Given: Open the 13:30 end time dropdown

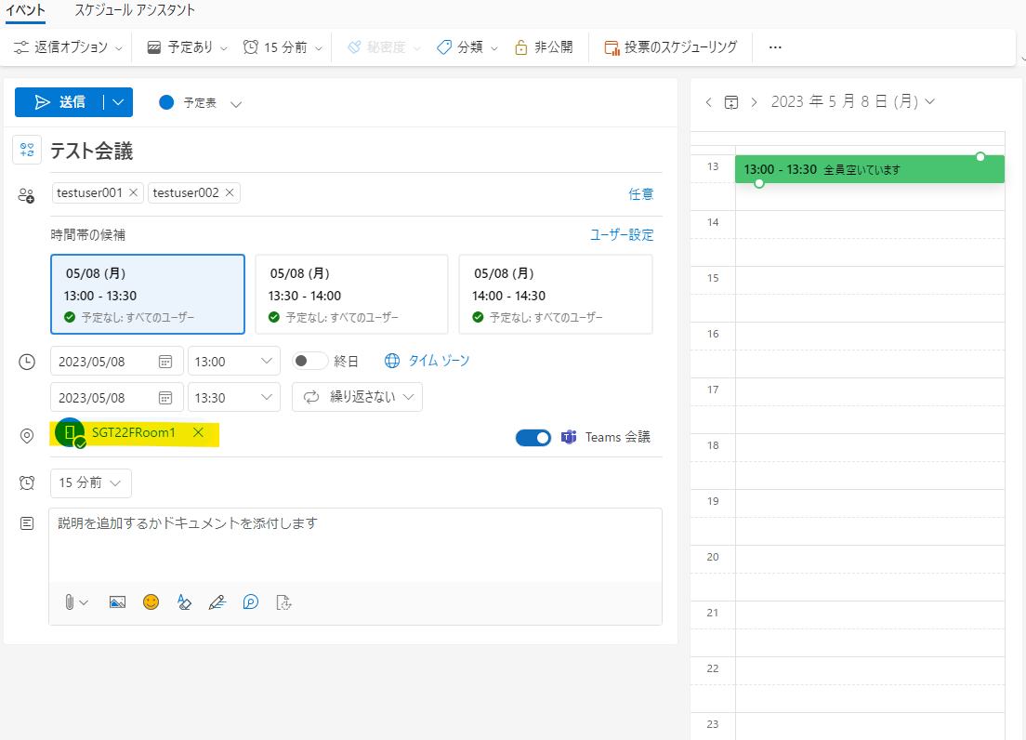Looking at the screenshot, I should pyautogui.click(x=233, y=397).
